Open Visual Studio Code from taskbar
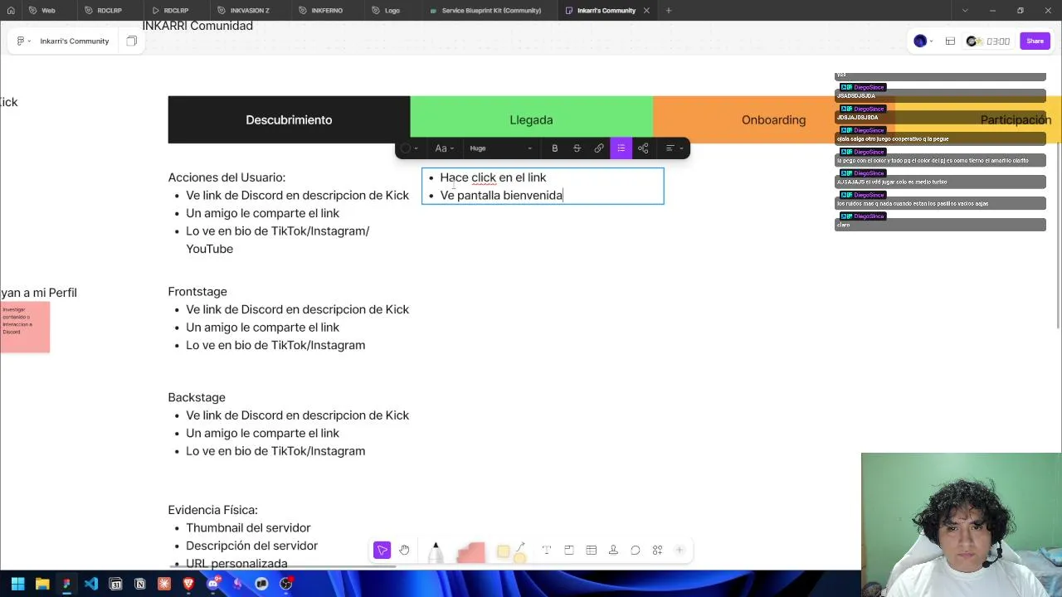Viewport: 1062px width, 597px height. tap(91, 584)
